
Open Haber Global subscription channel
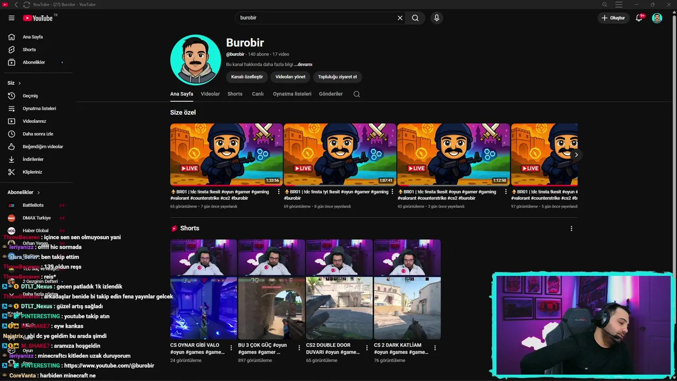click(x=36, y=231)
